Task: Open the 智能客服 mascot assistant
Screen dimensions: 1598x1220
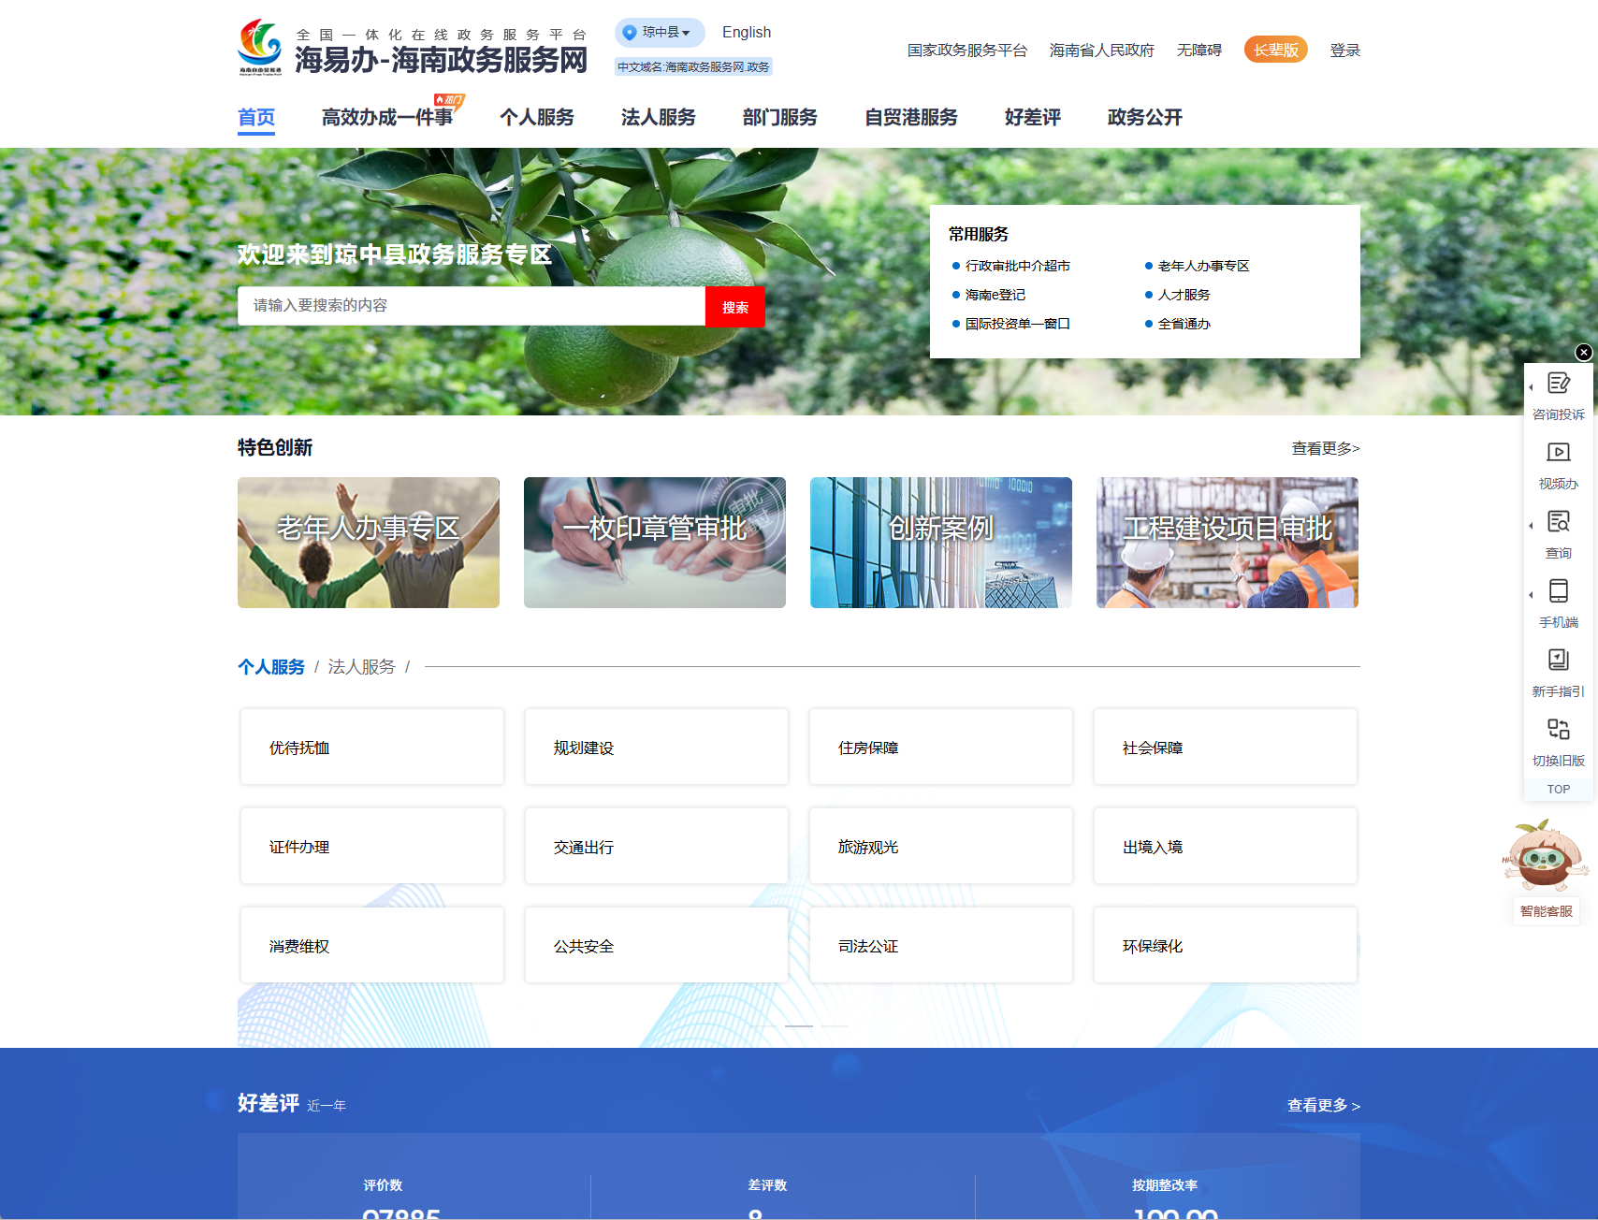Action: coord(1546,870)
